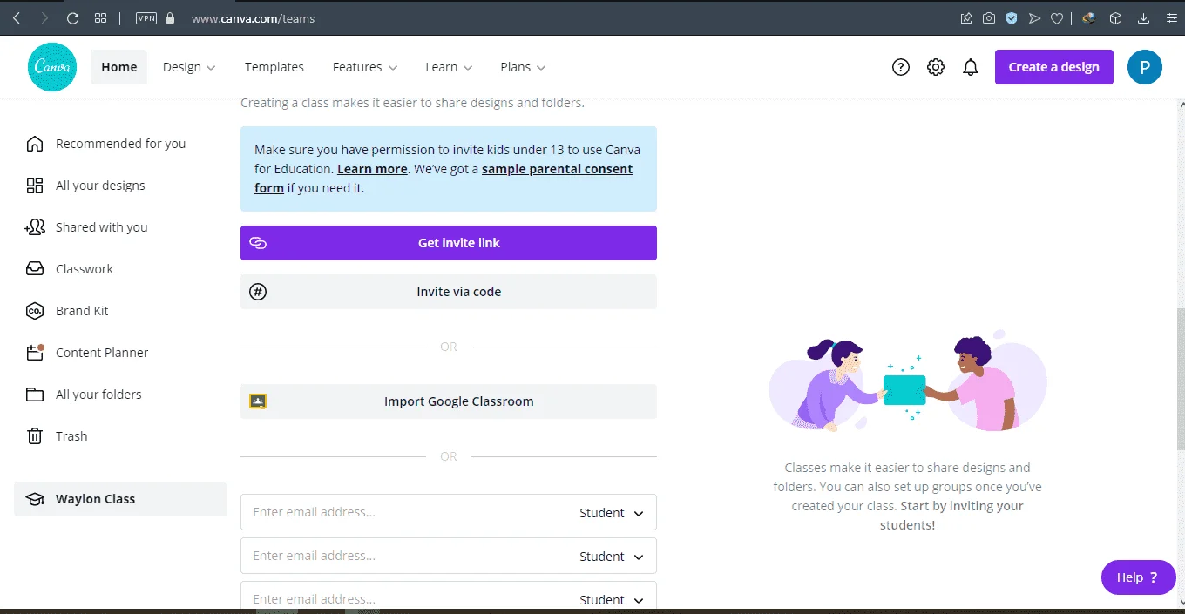Click the link icon on Get invite link
The height and width of the screenshot is (614, 1185).
[258, 243]
